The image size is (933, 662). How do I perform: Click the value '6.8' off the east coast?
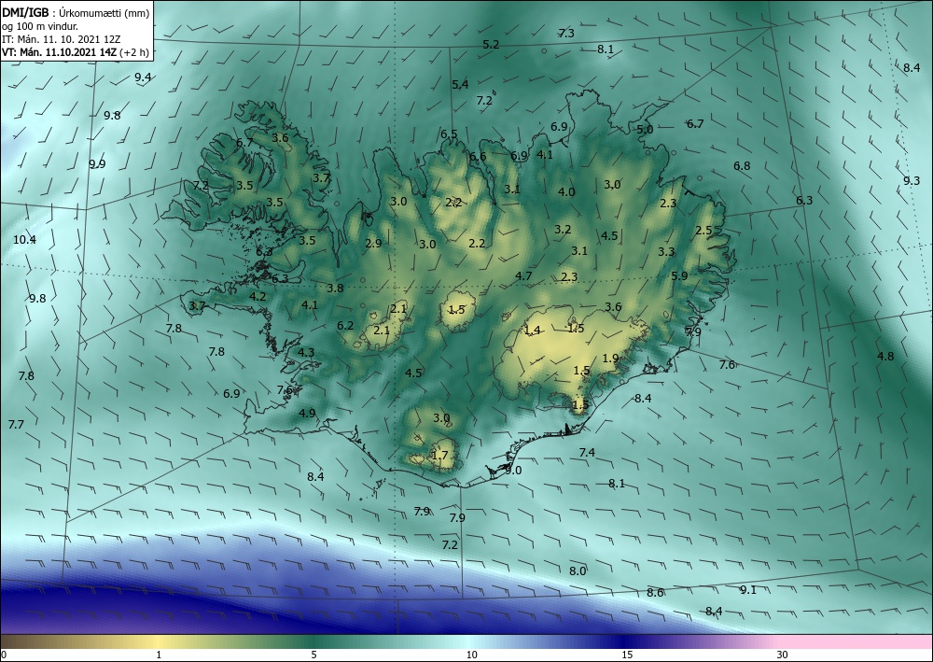[x=742, y=166]
